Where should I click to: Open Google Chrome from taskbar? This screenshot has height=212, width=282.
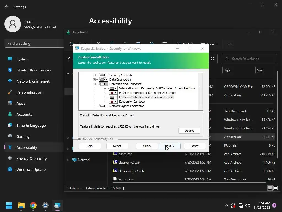[x=33, y=205]
